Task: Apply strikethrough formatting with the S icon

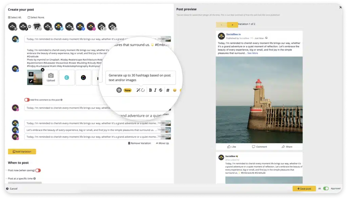Action: pyautogui.click(x=161, y=90)
